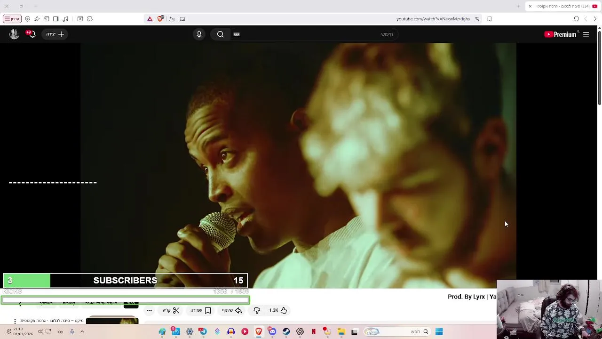Bookmark this page icon

tap(490, 19)
